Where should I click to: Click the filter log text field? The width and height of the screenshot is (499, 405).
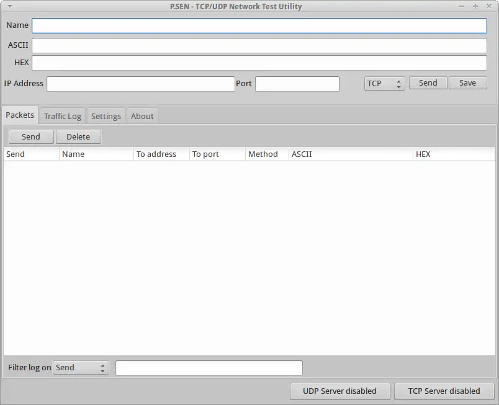coord(209,368)
